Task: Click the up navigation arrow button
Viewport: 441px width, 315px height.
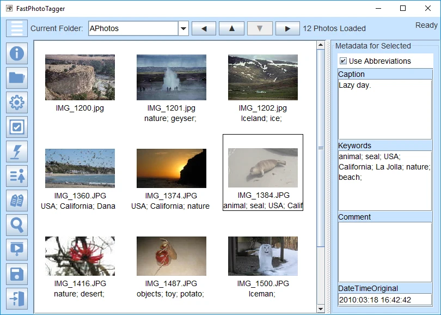Action: pos(231,28)
